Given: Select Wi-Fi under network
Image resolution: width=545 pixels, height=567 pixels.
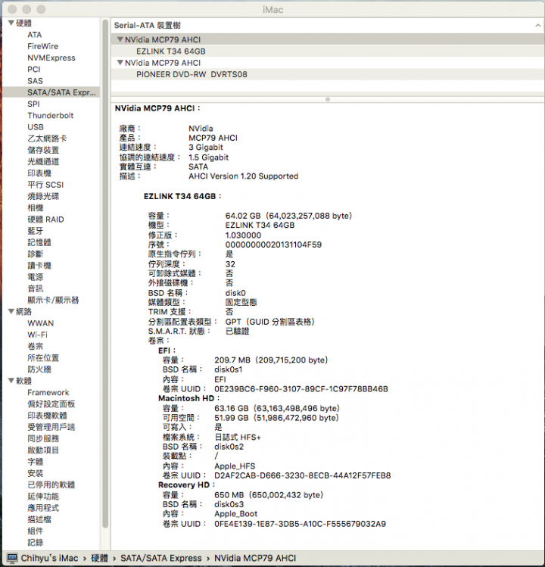Looking at the screenshot, I should (x=38, y=335).
